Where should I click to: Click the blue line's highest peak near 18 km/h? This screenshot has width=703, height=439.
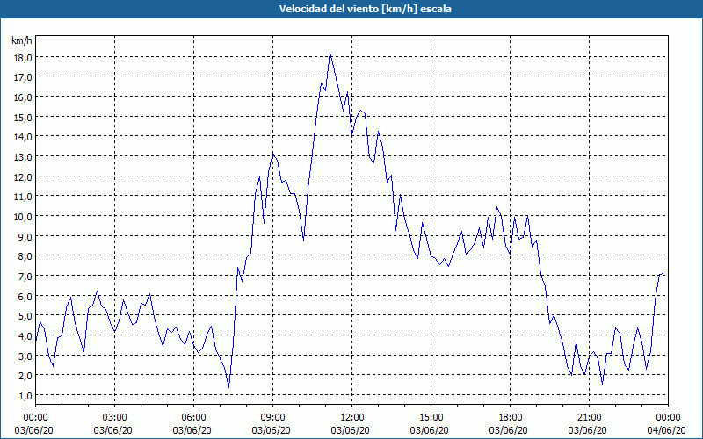coord(330,53)
